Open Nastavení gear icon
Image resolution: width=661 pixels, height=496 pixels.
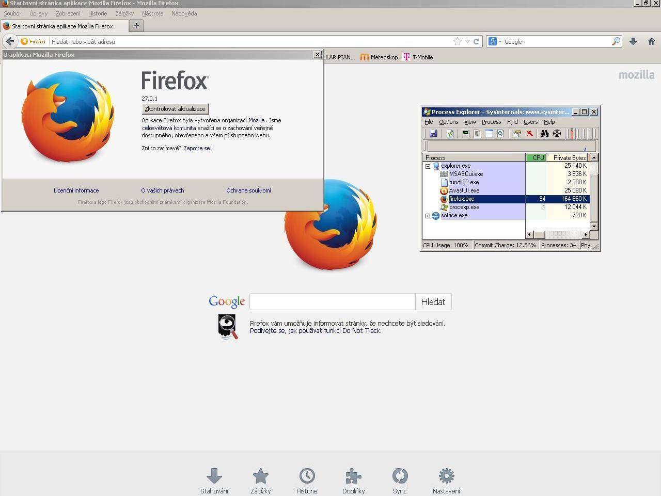(x=446, y=476)
